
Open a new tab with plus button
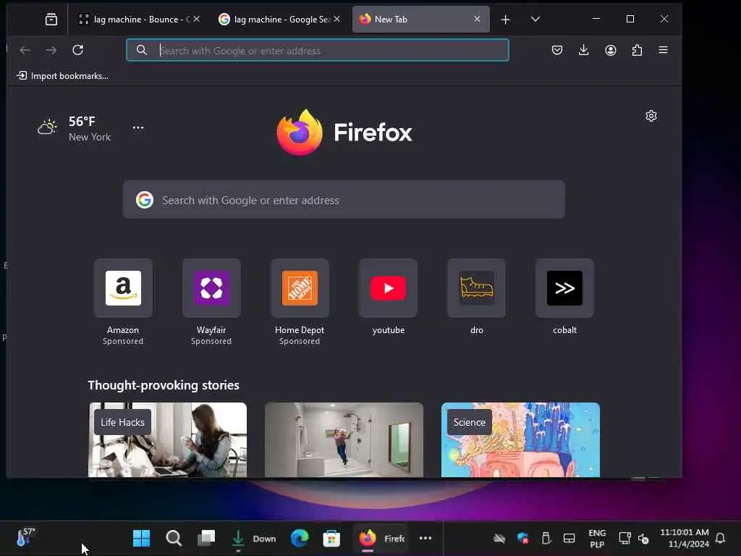point(505,20)
